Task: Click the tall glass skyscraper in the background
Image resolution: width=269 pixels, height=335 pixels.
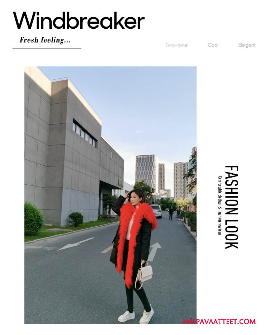Action: click(146, 172)
